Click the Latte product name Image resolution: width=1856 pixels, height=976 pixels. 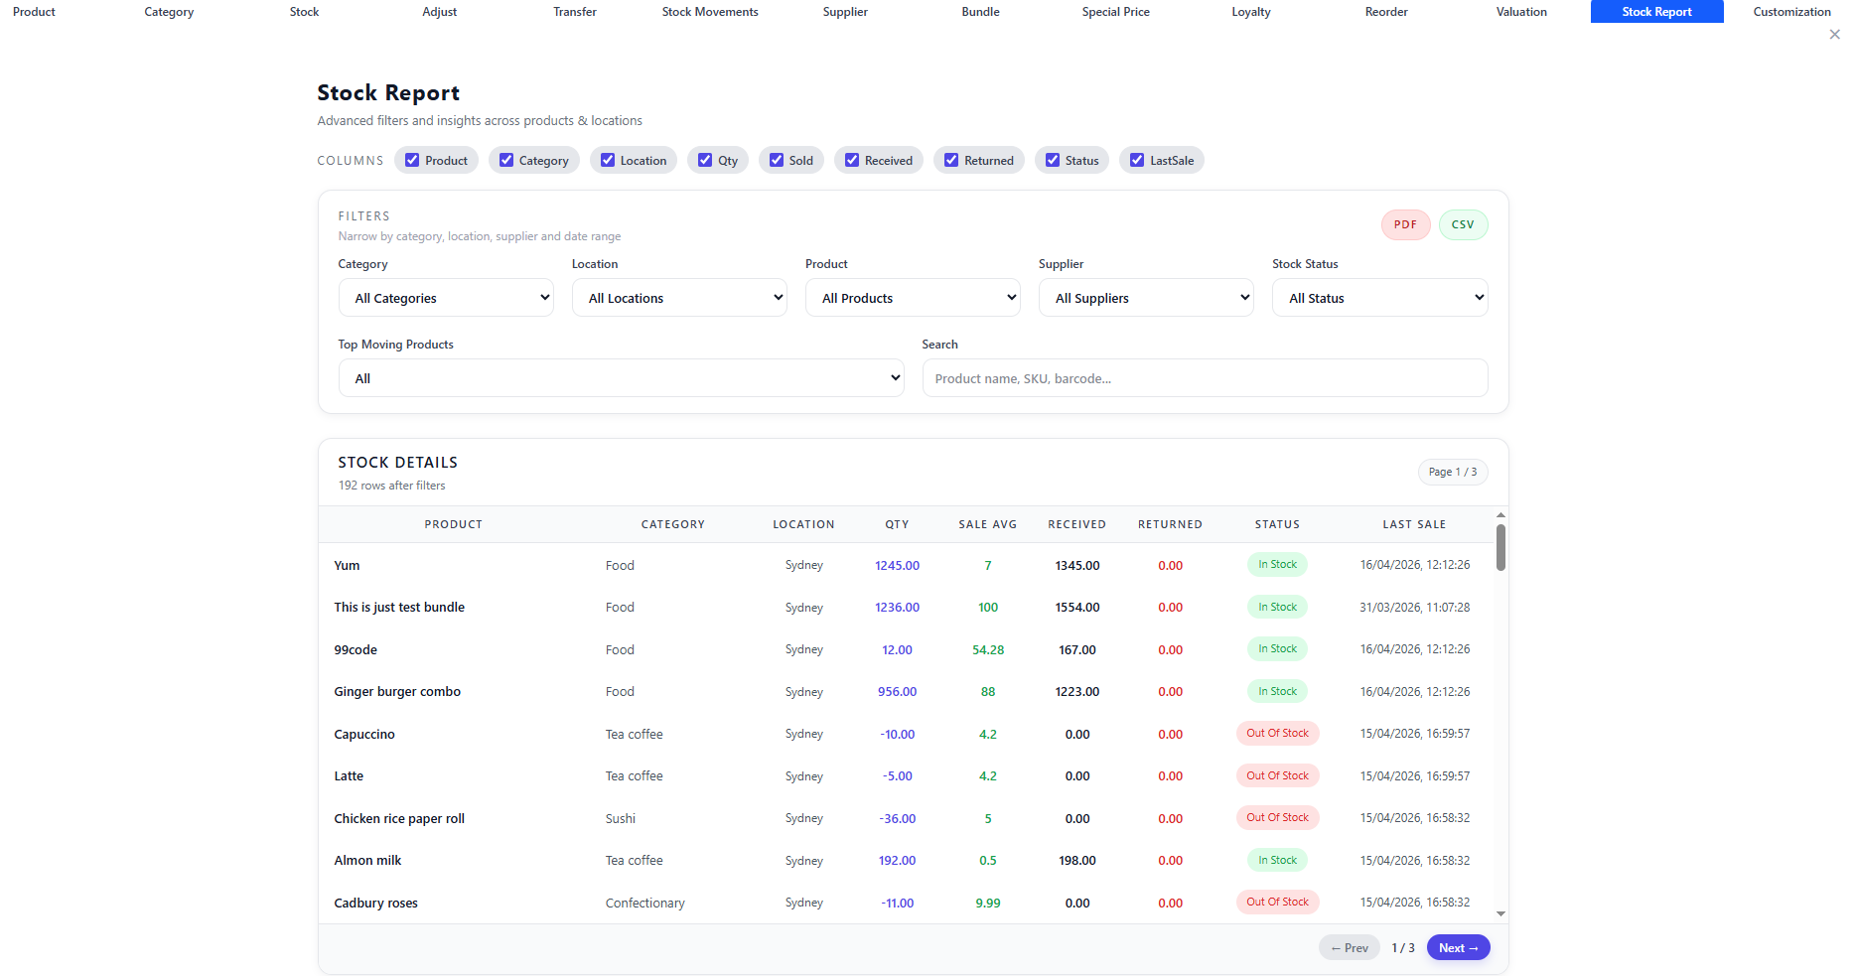pos(349,776)
